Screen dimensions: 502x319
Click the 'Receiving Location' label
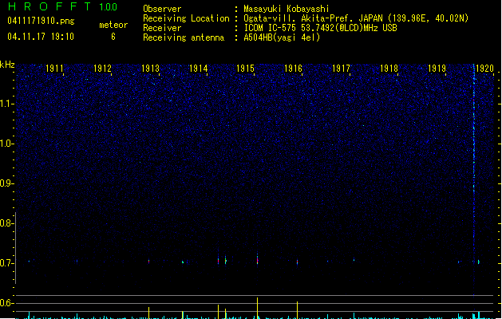click(x=186, y=18)
